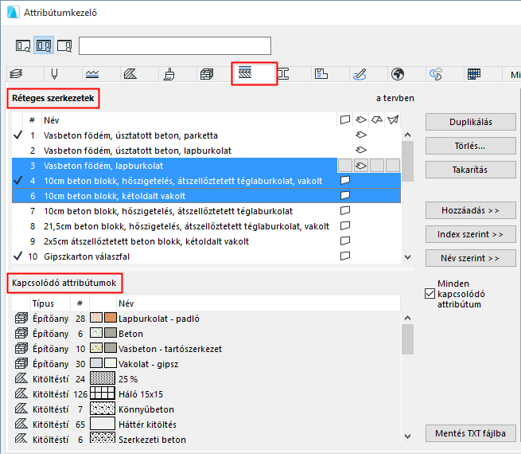This screenshot has width=521, height=454.
Task: Sort composites by Név column header
Action: 189,120
